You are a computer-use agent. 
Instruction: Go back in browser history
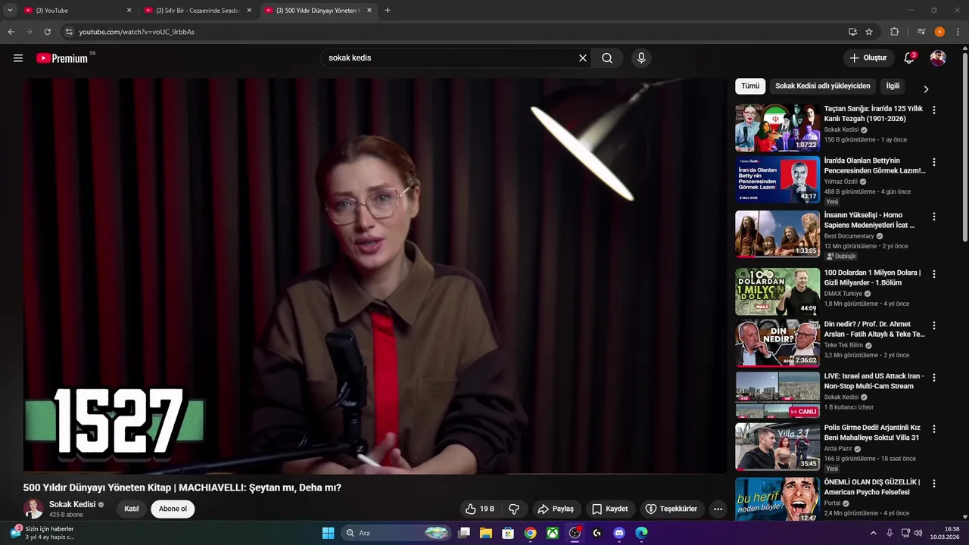(11, 32)
